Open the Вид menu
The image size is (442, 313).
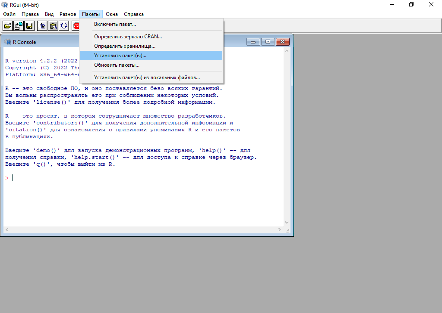pos(49,14)
